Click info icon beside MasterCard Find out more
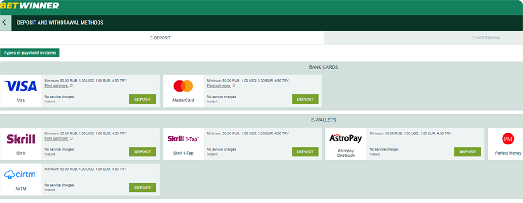The image size is (523, 203). [x=234, y=86]
